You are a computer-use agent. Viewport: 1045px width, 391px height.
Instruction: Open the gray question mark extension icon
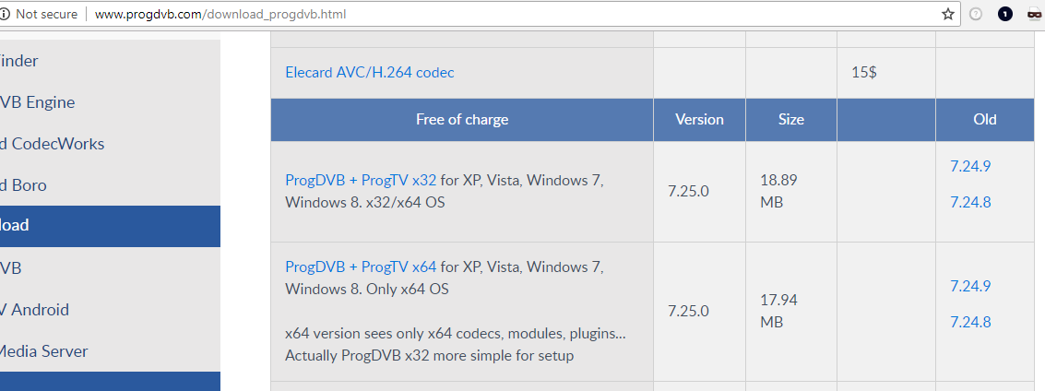tap(976, 14)
